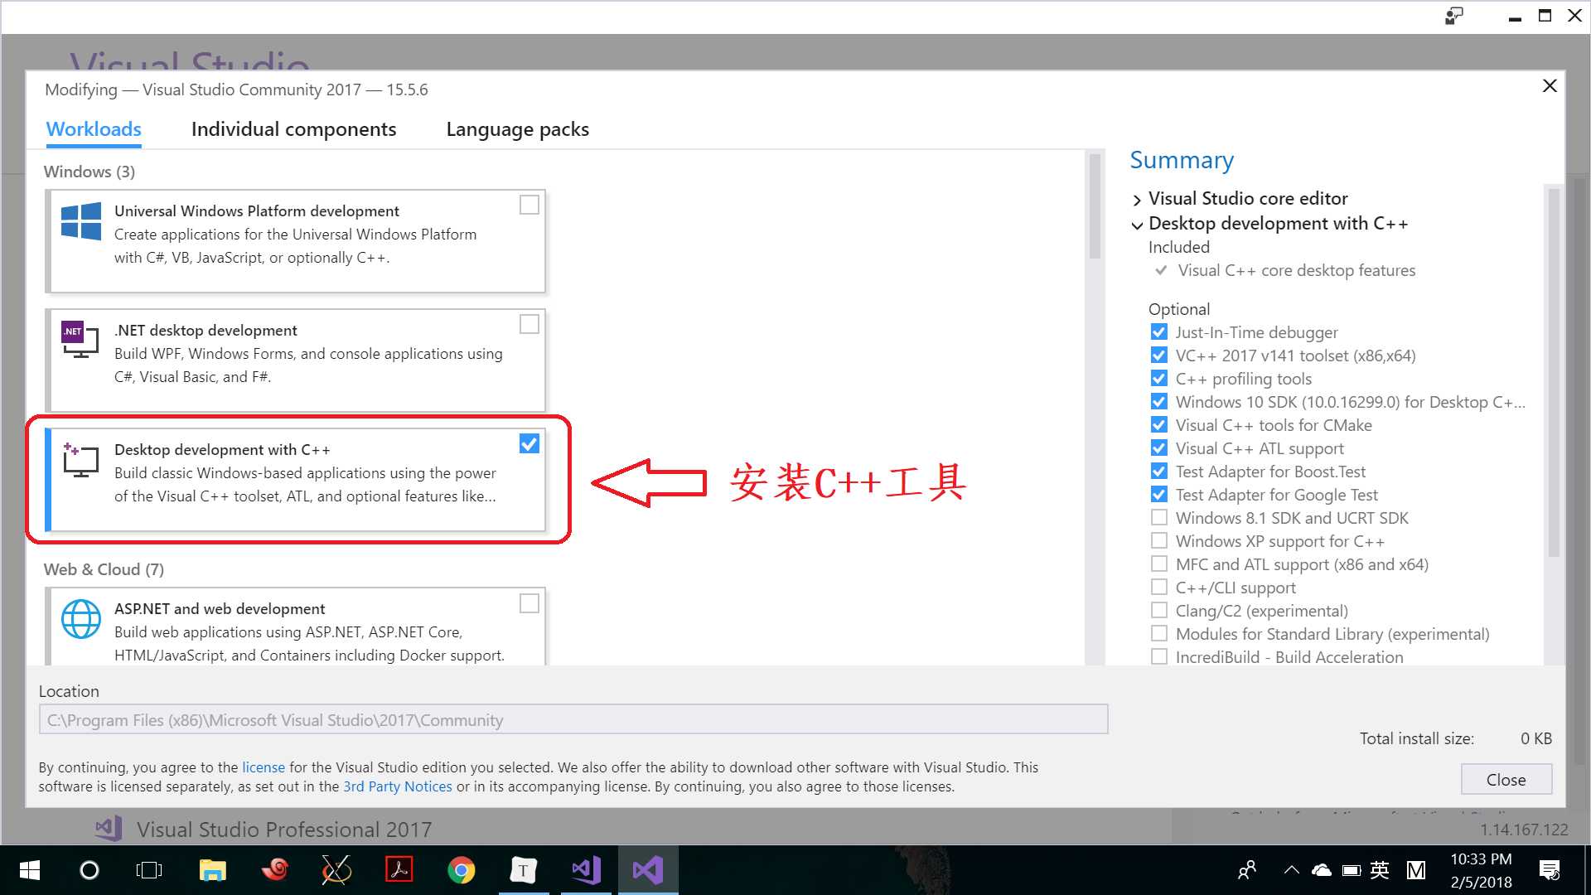The height and width of the screenshot is (895, 1591).
Task: Expand Visual Studio core editor section
Action: (x=1136, y=198)
